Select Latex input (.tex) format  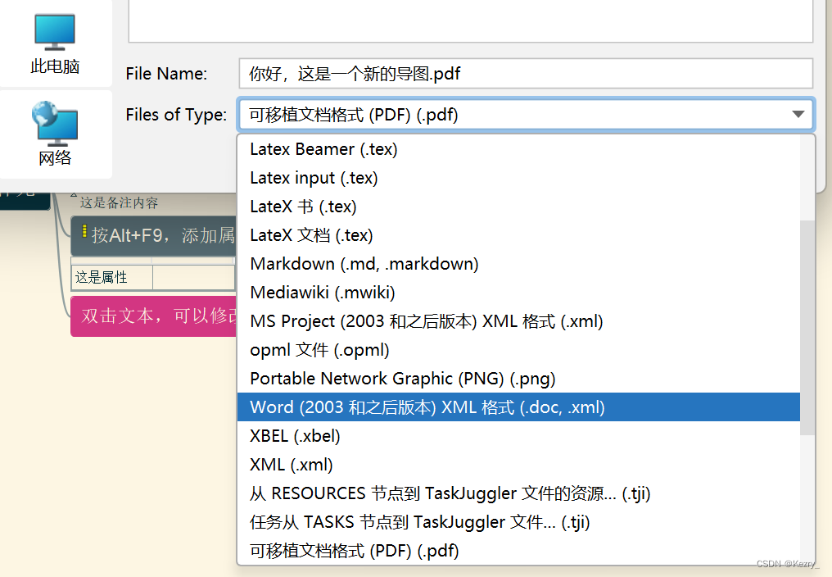(x=518, y=178)
